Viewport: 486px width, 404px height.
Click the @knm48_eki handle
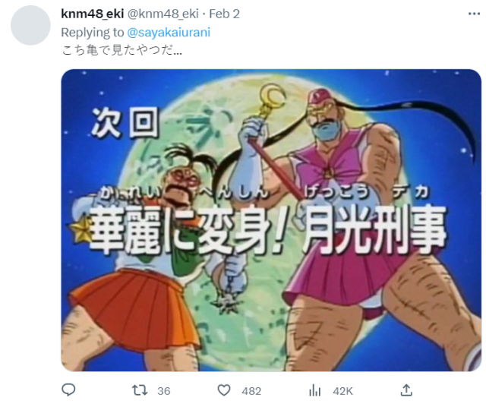click(163, 14)
